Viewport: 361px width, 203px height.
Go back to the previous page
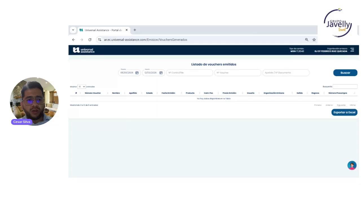point(74,40)
